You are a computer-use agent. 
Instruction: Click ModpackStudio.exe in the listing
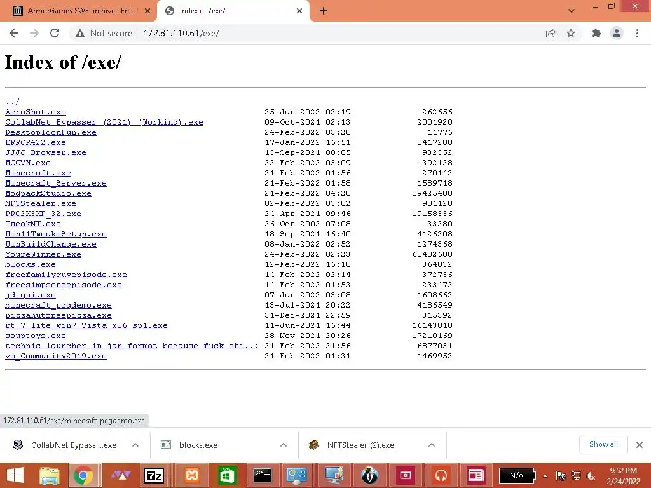click(x=48, y=193)
